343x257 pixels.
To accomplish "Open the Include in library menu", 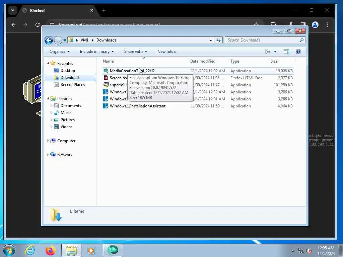I will pos(97,52).
